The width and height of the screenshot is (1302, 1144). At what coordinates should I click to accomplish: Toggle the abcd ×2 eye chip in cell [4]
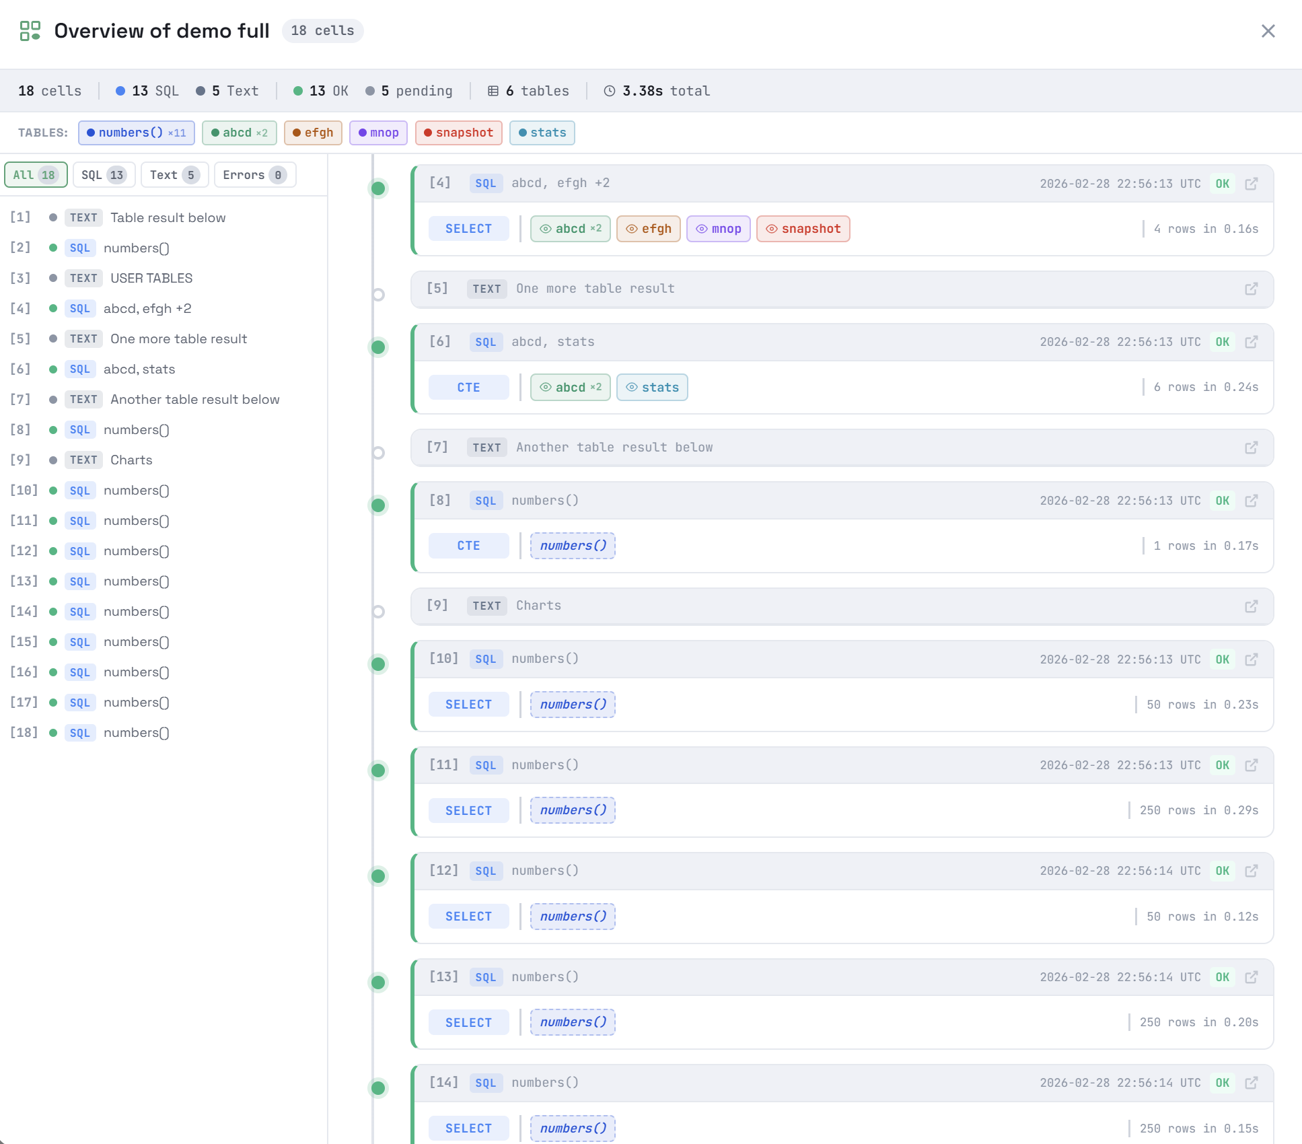click(x=571, y=229)
